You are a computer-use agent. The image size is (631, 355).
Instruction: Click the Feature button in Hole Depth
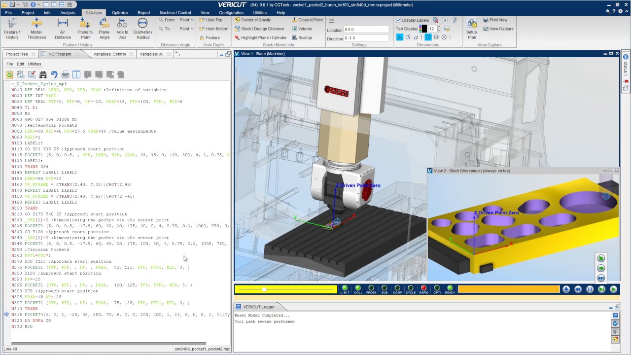[x=210, y=38]
